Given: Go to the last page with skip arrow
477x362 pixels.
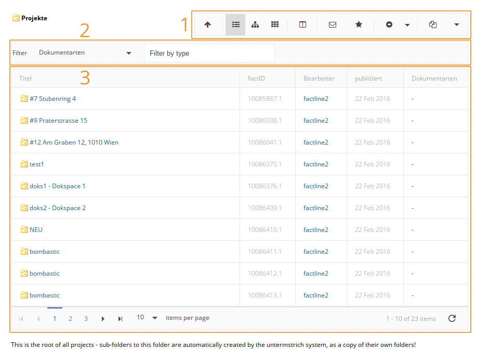Looking at the screenshot, I should click(120, 318).
